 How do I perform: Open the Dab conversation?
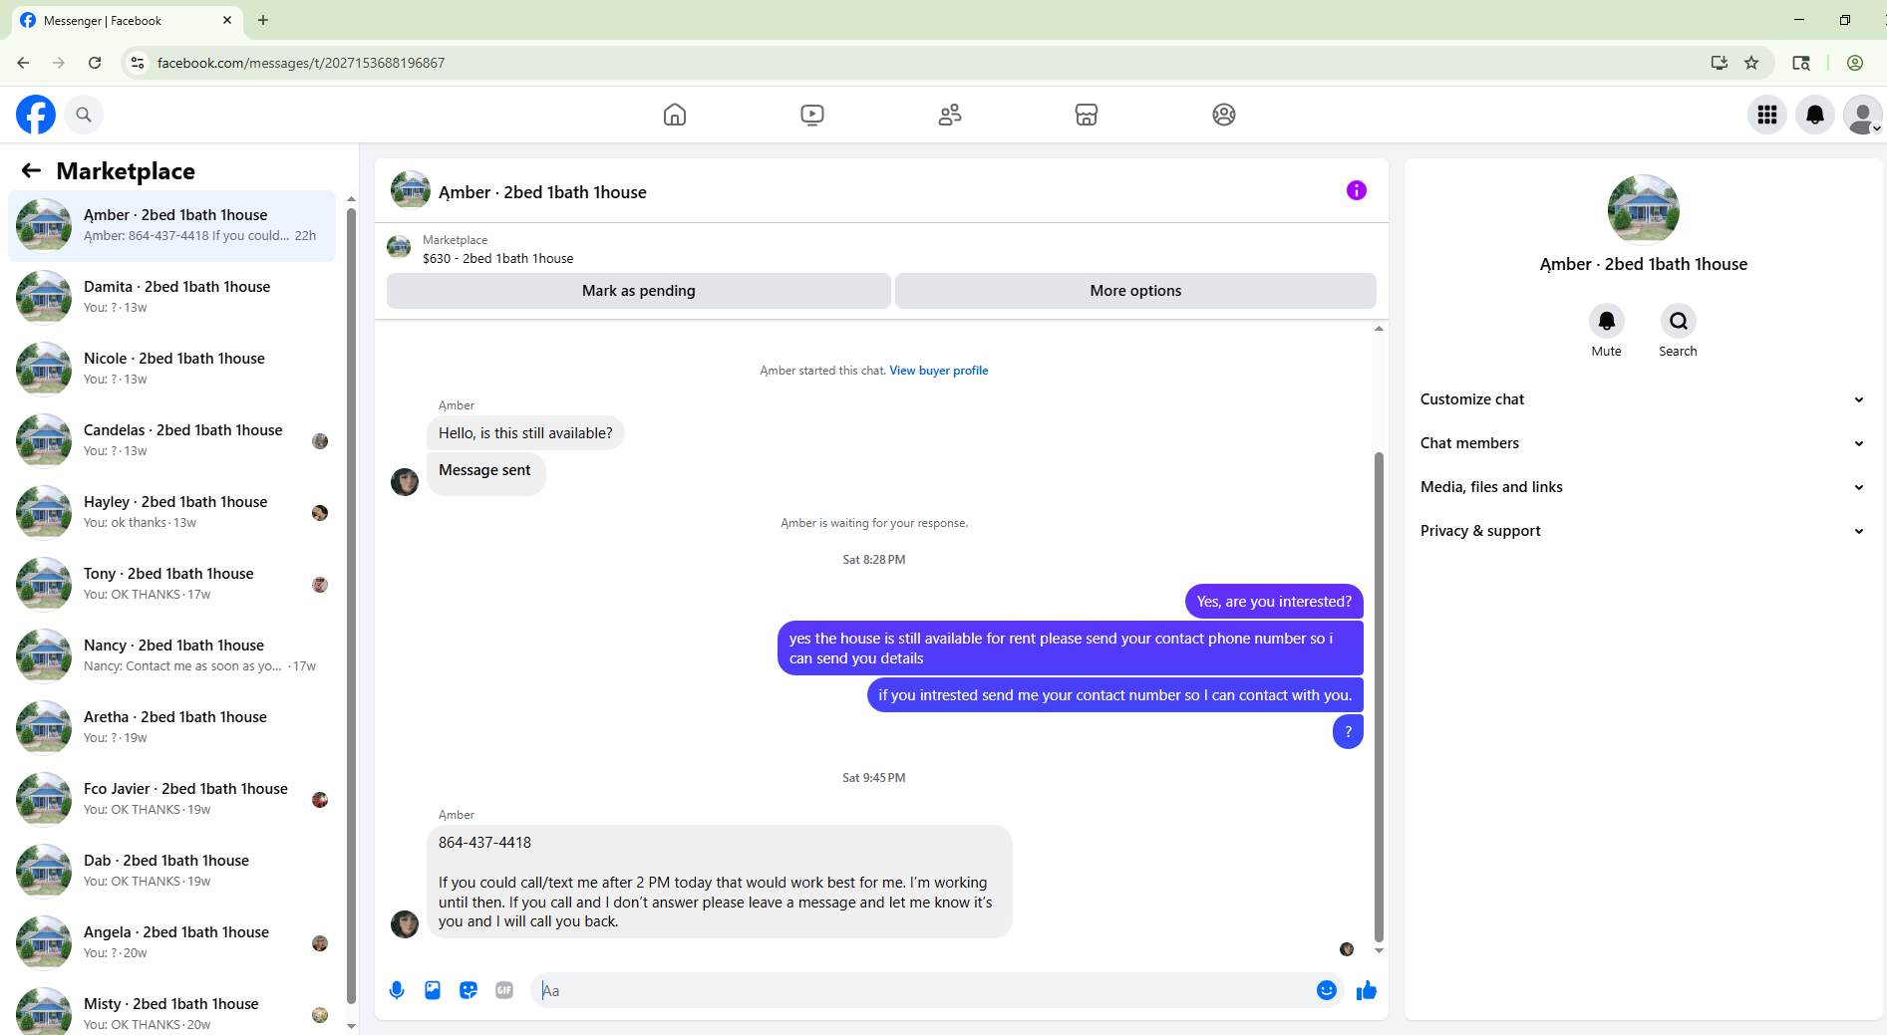coord(171,871)
